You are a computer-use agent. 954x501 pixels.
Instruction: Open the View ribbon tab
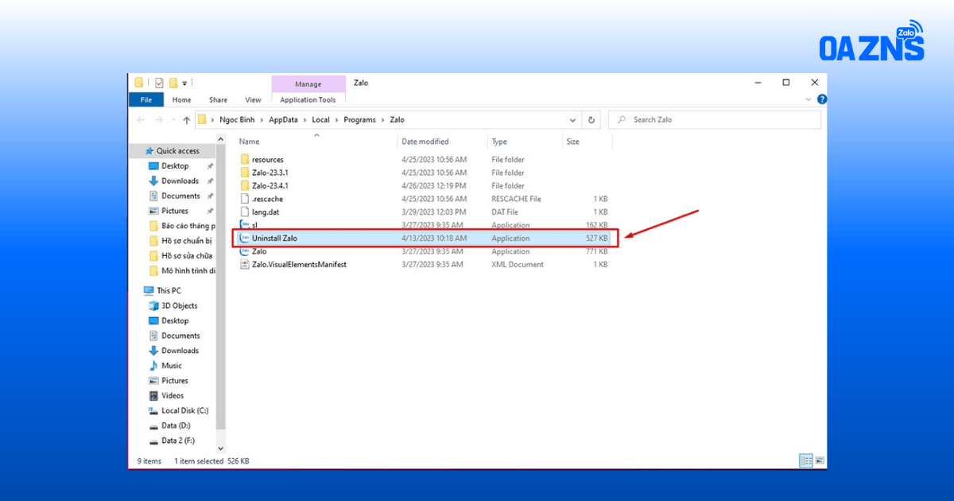[253, 100]
